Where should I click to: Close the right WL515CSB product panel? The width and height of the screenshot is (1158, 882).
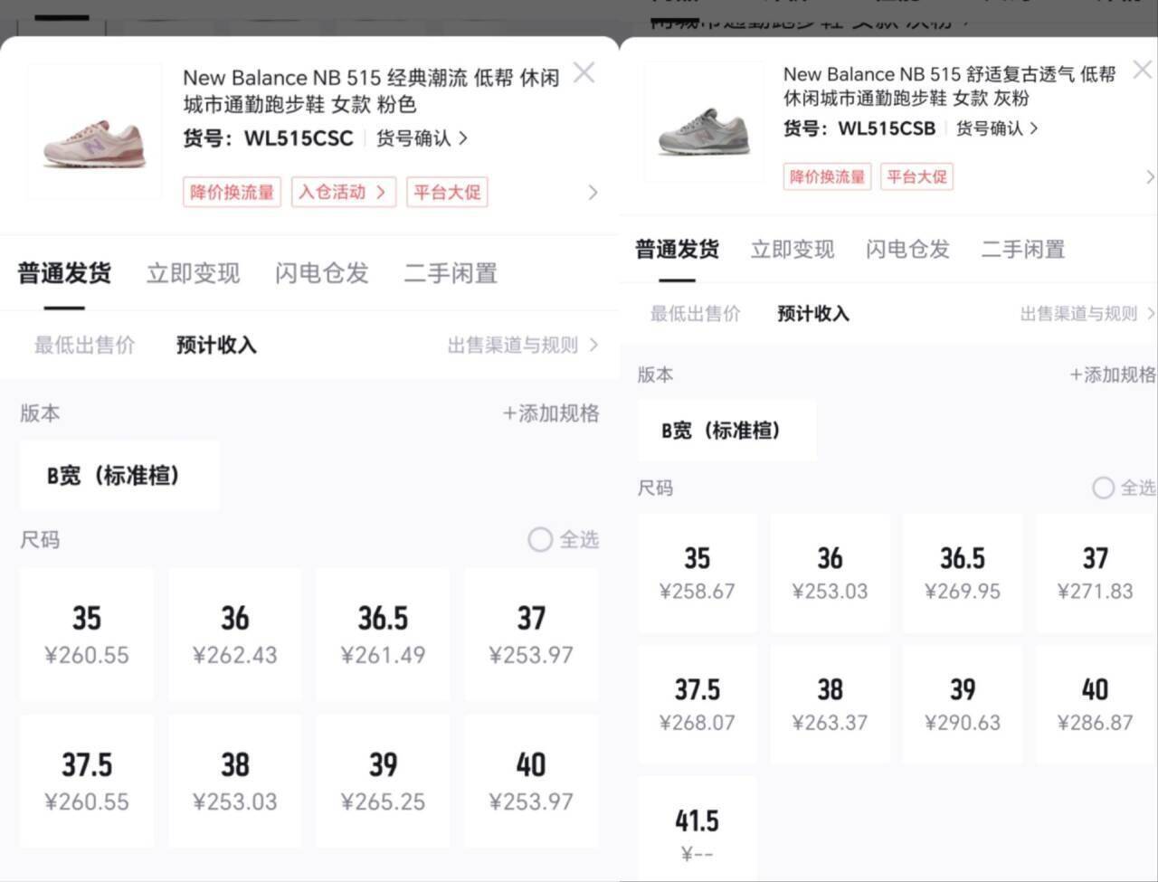[x=1143, y=70]
